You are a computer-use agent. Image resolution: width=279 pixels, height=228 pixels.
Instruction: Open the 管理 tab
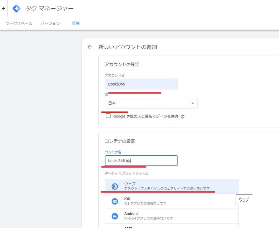(76, 24)
